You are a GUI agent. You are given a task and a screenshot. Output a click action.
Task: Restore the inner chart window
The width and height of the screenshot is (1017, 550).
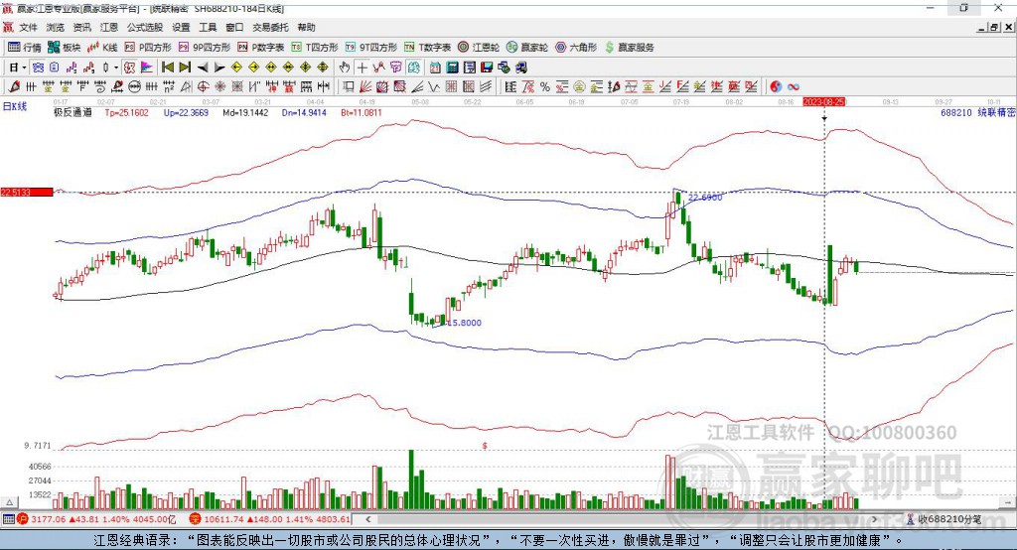coord(995,27)
